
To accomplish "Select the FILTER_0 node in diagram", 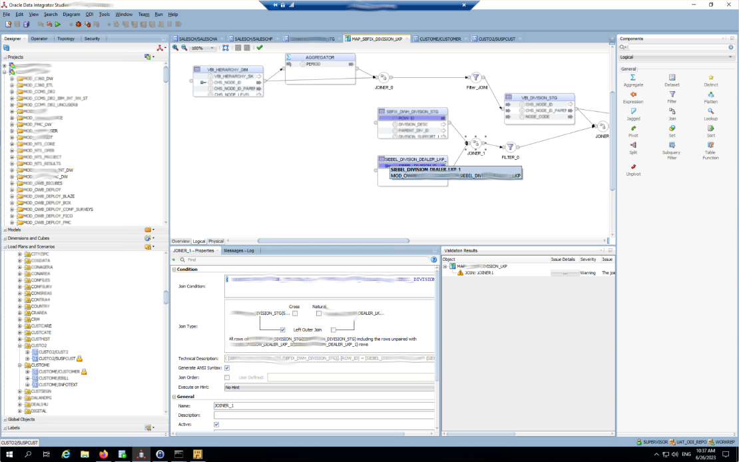I will point(510,148).
